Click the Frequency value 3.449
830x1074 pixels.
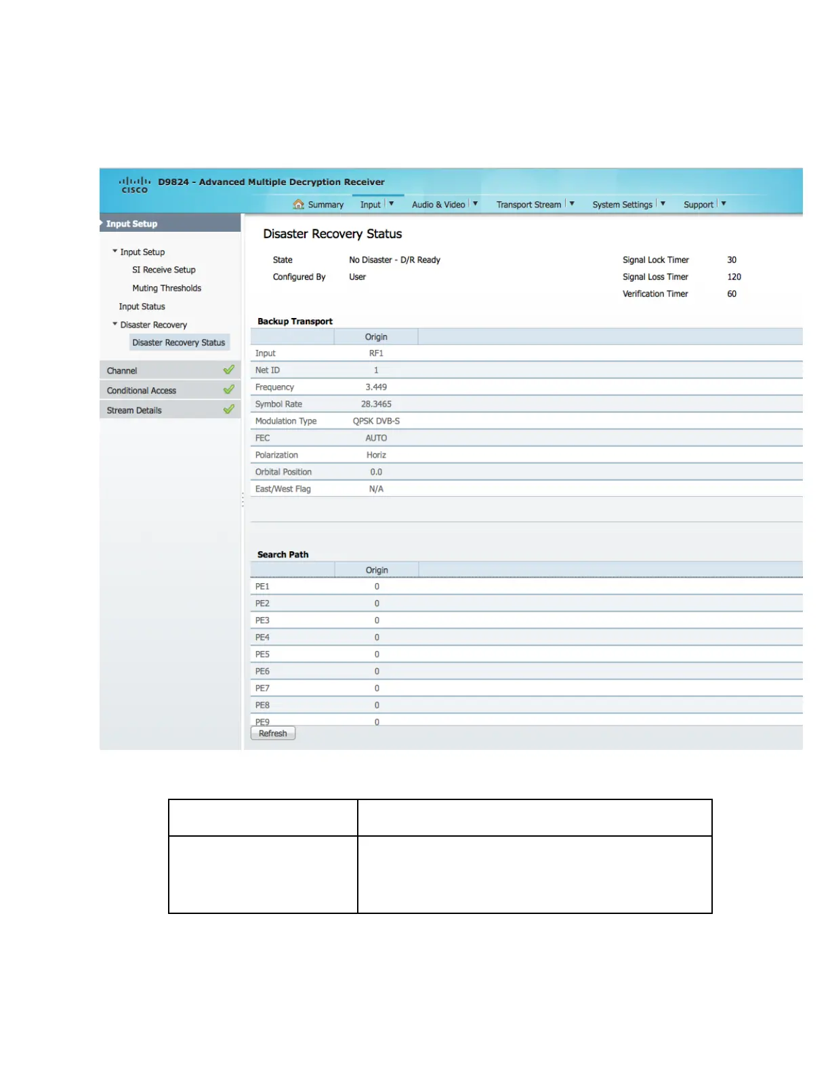point(376,387)
